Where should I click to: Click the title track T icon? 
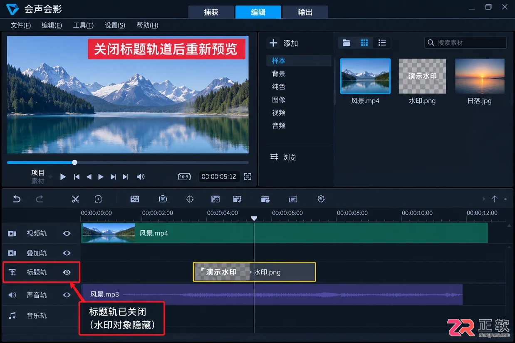pos(12,272)
